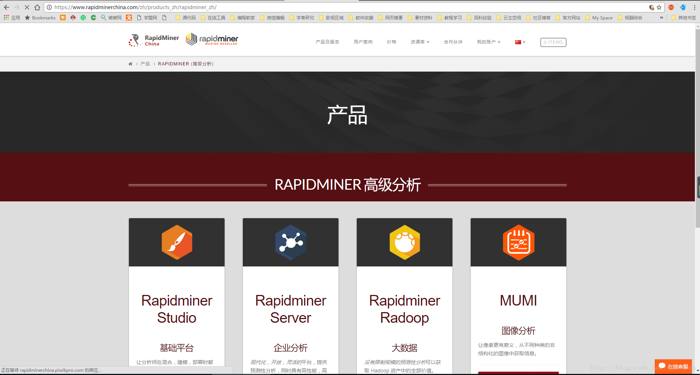Click the MUMI checklist icon

[519, 242]
